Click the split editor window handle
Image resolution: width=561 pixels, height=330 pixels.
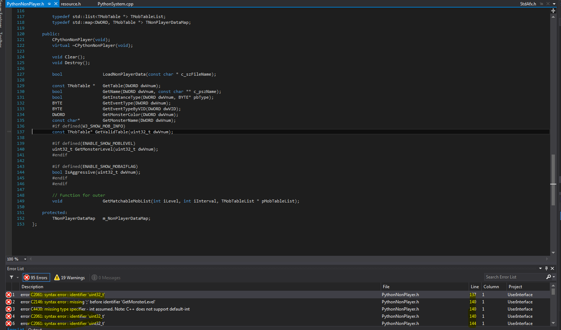coord(553,10)
